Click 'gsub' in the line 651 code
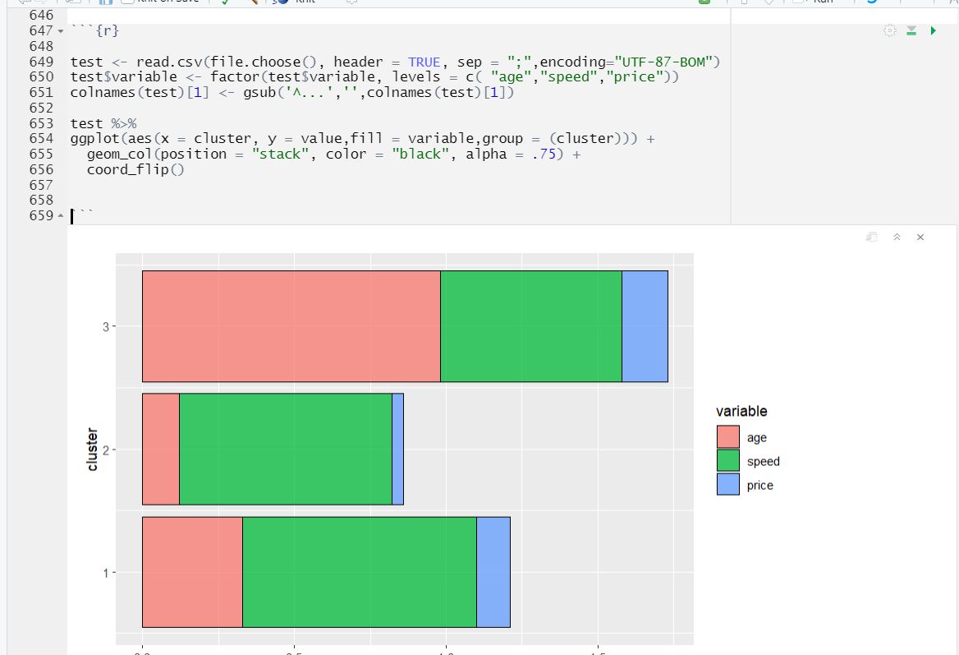 (259, 92)
